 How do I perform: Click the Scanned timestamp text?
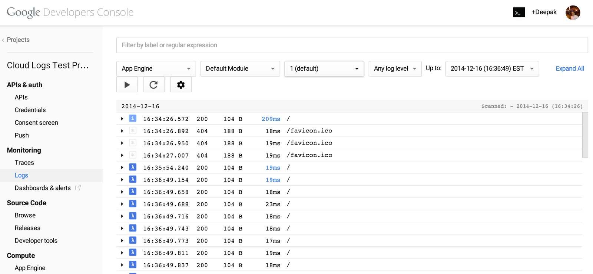[532, 106]
